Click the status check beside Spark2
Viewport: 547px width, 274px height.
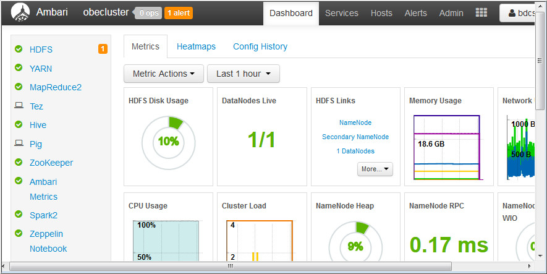point(19,214)
